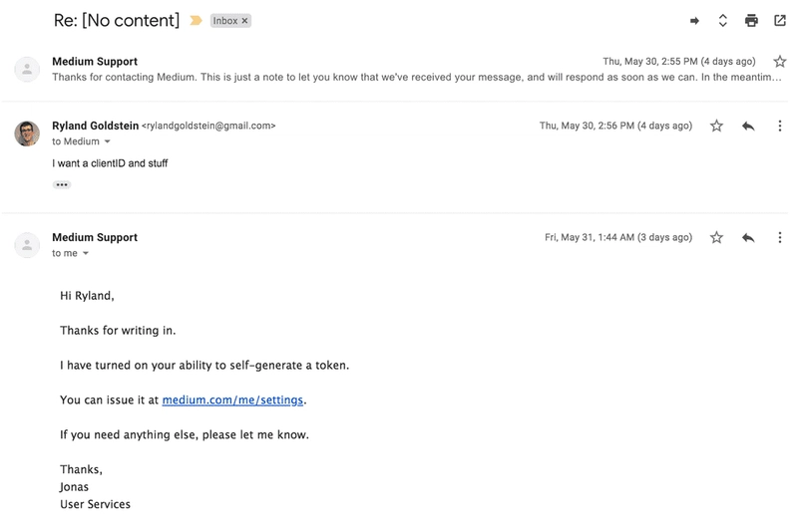Click the Medium Support sender name in last email
The height and width of the screenshot is (531, 798).
tap(95, 238)
